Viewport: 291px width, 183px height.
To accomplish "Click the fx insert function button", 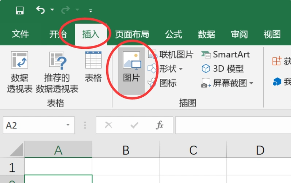I will click(x=160, y=125).
